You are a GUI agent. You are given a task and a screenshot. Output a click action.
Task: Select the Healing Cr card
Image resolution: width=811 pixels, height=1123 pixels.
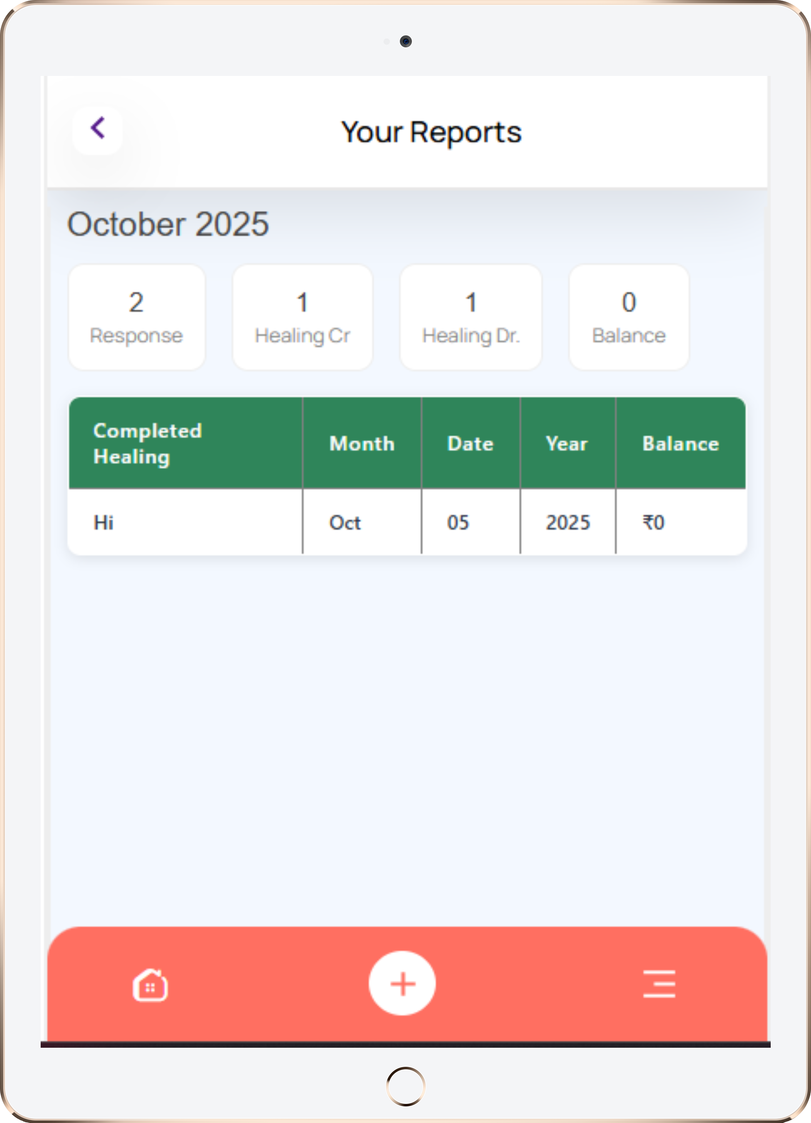[302, 317]
